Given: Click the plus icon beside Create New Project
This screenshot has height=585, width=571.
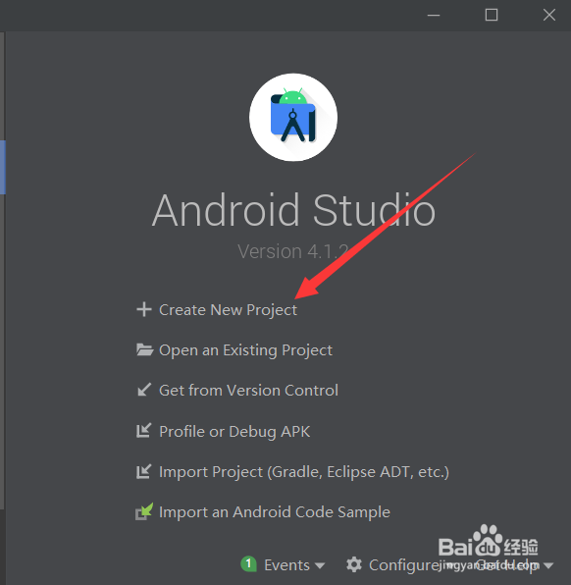Looking at the screenshot, I should tap(144, 309).
